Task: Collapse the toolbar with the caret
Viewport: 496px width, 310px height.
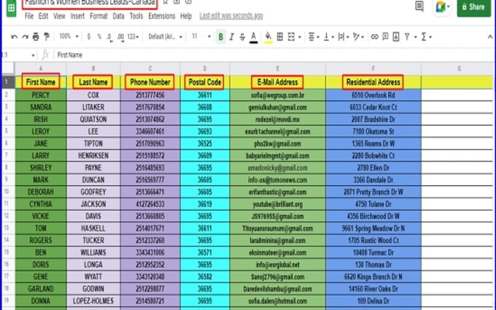Action: (x=489, y=37)
